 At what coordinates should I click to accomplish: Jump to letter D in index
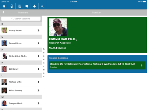44,56
